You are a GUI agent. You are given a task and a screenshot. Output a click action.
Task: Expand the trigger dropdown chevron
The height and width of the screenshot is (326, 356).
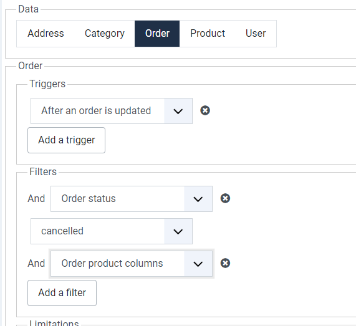coord(178,111)
